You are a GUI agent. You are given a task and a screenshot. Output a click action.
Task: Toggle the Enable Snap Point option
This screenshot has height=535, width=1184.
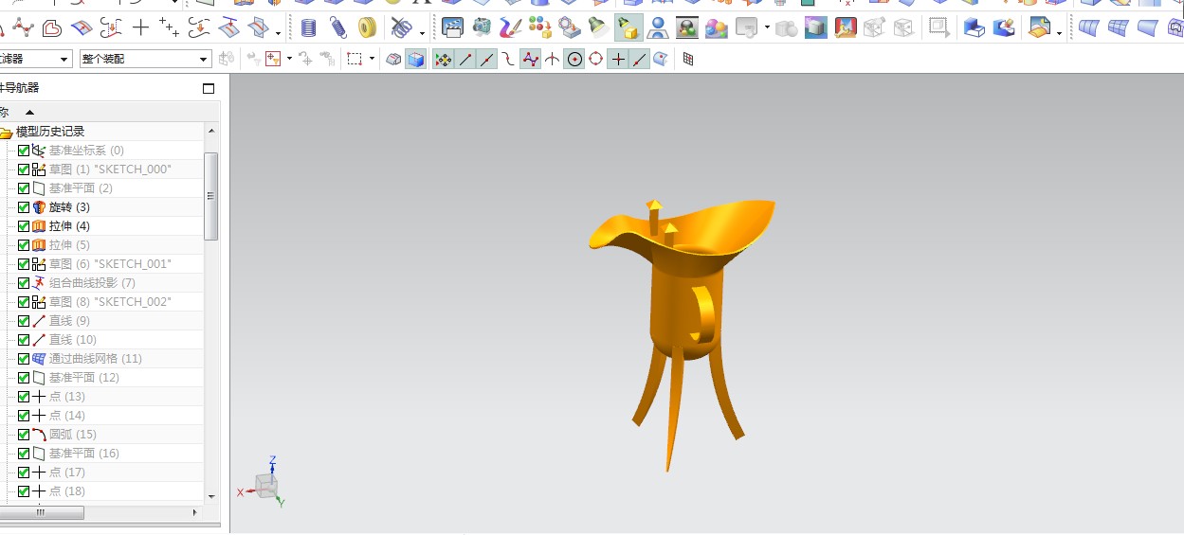[443, 60]
